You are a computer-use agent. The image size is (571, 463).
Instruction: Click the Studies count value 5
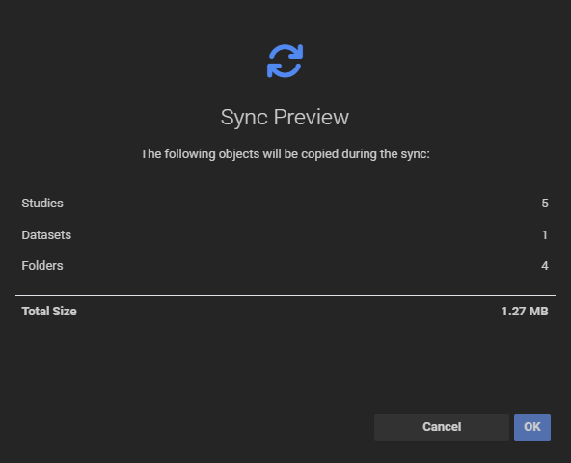(x=545, y=204)
